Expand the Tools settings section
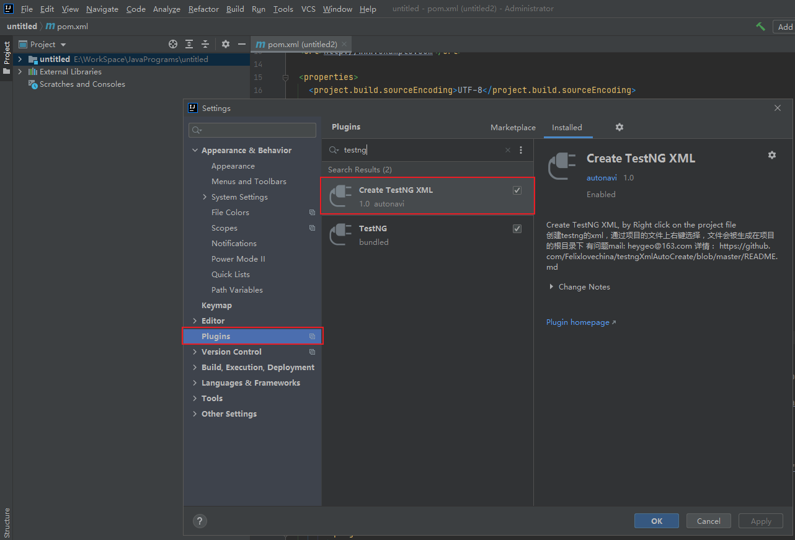795x540 pixels. click(x=195, y=398)
